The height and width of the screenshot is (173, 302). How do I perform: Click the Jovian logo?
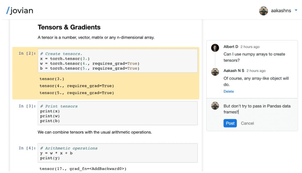pyautogui.click(x=20, y=11)
